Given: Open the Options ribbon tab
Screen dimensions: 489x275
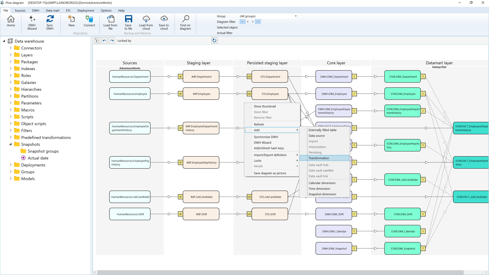Looking at the screenshot, I should [x=106, y=10].
